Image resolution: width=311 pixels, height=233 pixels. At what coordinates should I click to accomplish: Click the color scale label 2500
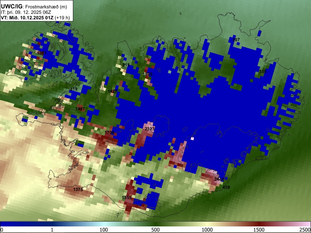click(x=305, y=230)
